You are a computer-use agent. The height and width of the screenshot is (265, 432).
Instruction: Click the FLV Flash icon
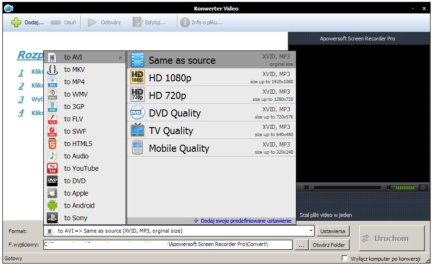coord(52,119)
